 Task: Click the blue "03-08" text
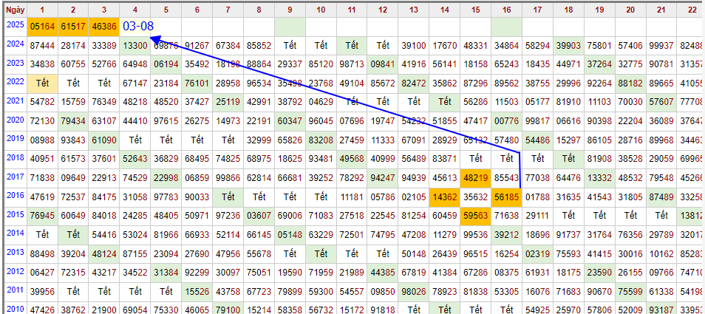(x=138, y=26)
